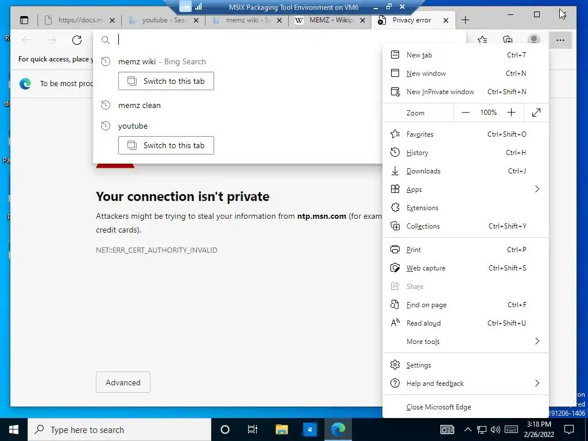Toggle the Settings and more ellipsis button
The width and height of the screenshot is (588, 441).
coord(560,40)
